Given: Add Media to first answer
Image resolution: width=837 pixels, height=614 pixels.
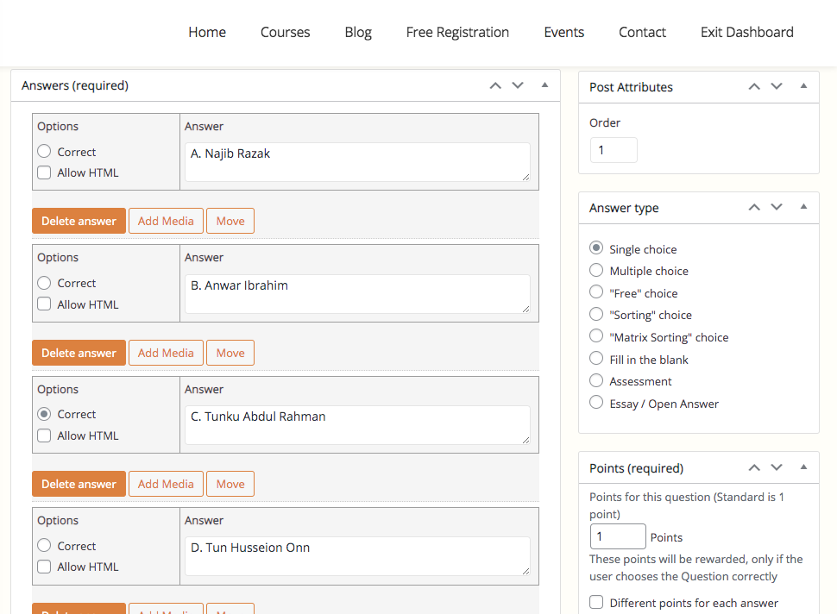Looking at the screenshot, I should (166, 221).
